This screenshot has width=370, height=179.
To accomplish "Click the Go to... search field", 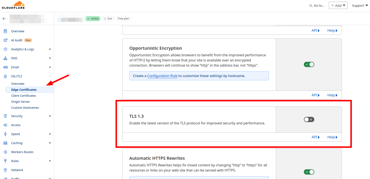I will pyautogui.click(x=317, y=5).
